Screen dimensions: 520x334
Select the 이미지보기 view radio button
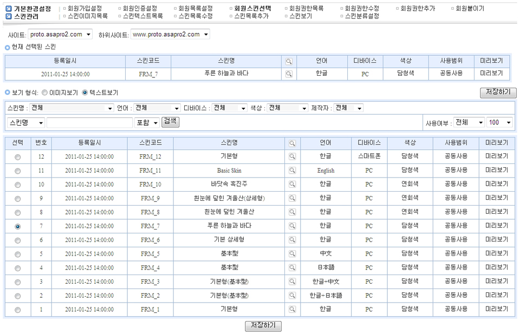tap(44, 93)
